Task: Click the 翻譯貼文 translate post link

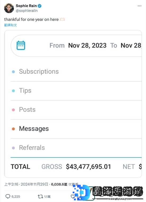Action: pyautogui.click(x=10, y=25)
